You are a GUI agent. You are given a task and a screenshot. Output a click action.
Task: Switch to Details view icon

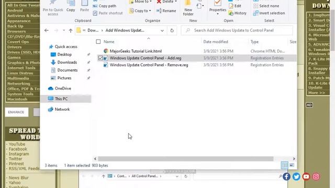tap(285, 165)
